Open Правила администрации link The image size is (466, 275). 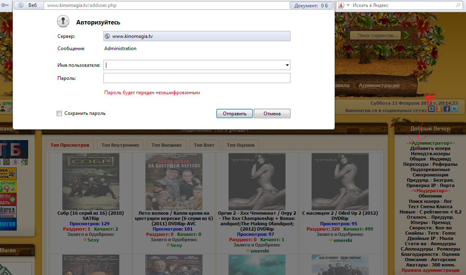tap(430, 270)
